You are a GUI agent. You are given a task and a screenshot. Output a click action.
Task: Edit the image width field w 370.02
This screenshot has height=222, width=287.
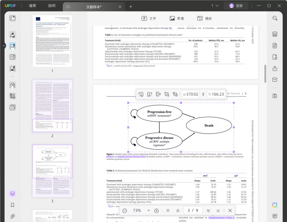(190, 94)
